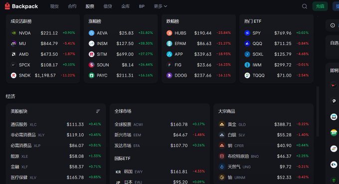Click the 发达市场 EFA row

pos(160,146)
